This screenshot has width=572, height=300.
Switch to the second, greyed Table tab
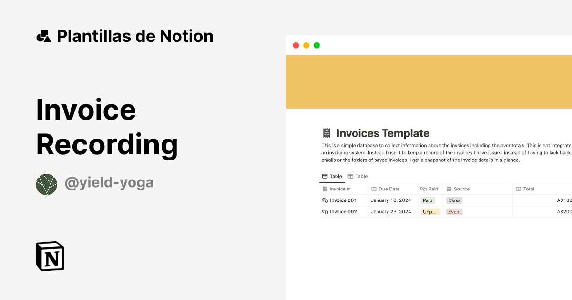pyautogui.click(x=357, y=176)
